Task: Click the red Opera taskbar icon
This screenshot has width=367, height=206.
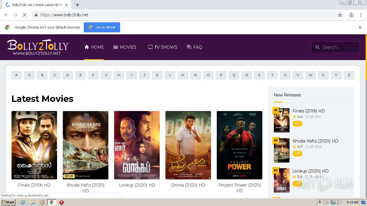Action: coord(61,202)
